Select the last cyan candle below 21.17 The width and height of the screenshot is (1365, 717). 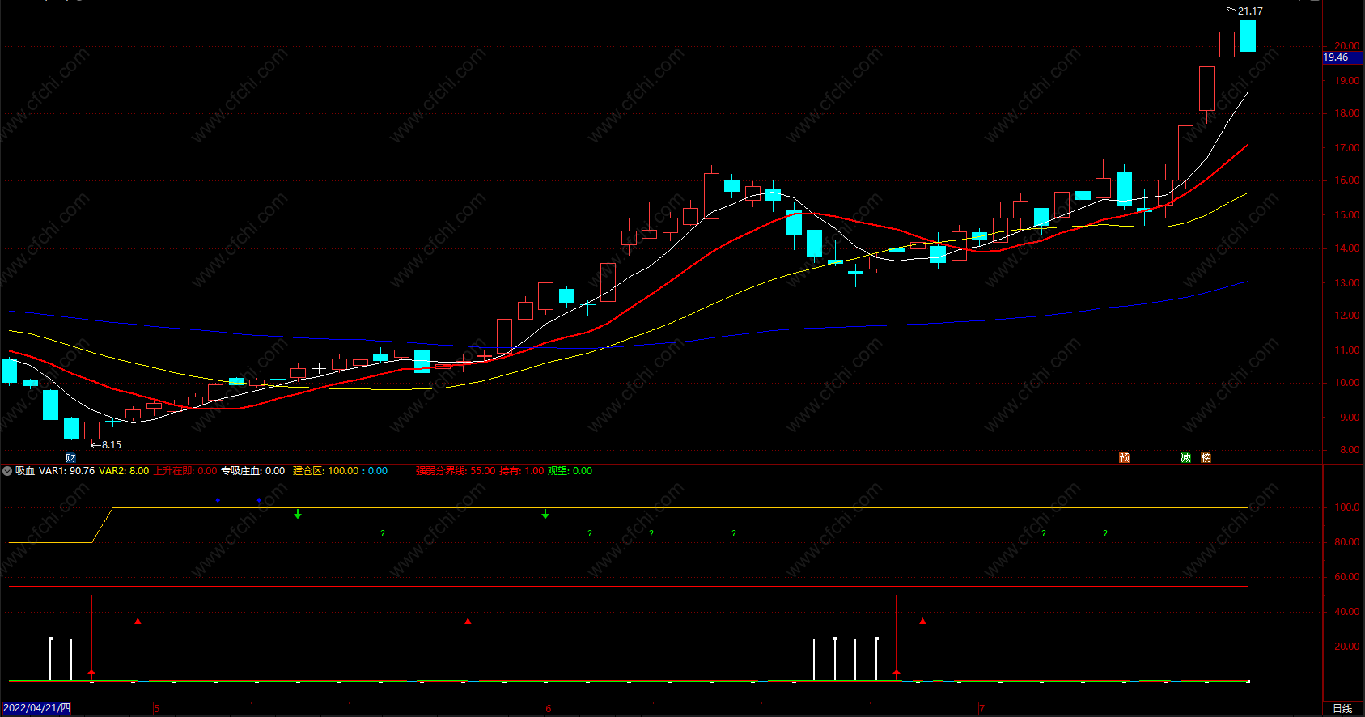pos(1248,36)
